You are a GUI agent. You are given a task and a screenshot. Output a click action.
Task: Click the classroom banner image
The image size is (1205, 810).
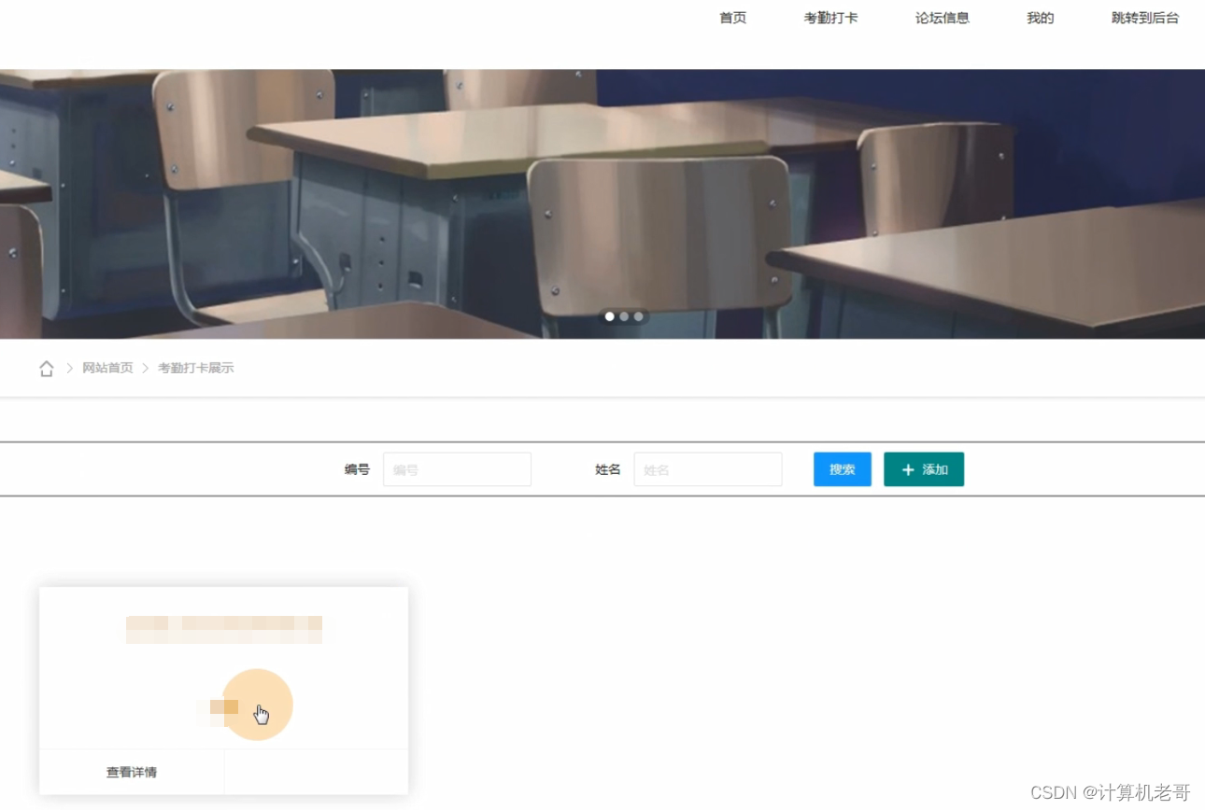[602, 202]
